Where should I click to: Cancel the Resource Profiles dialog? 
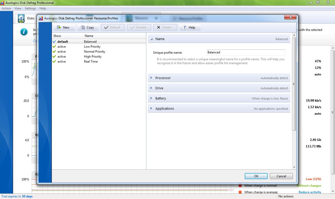tap(281, 176)
